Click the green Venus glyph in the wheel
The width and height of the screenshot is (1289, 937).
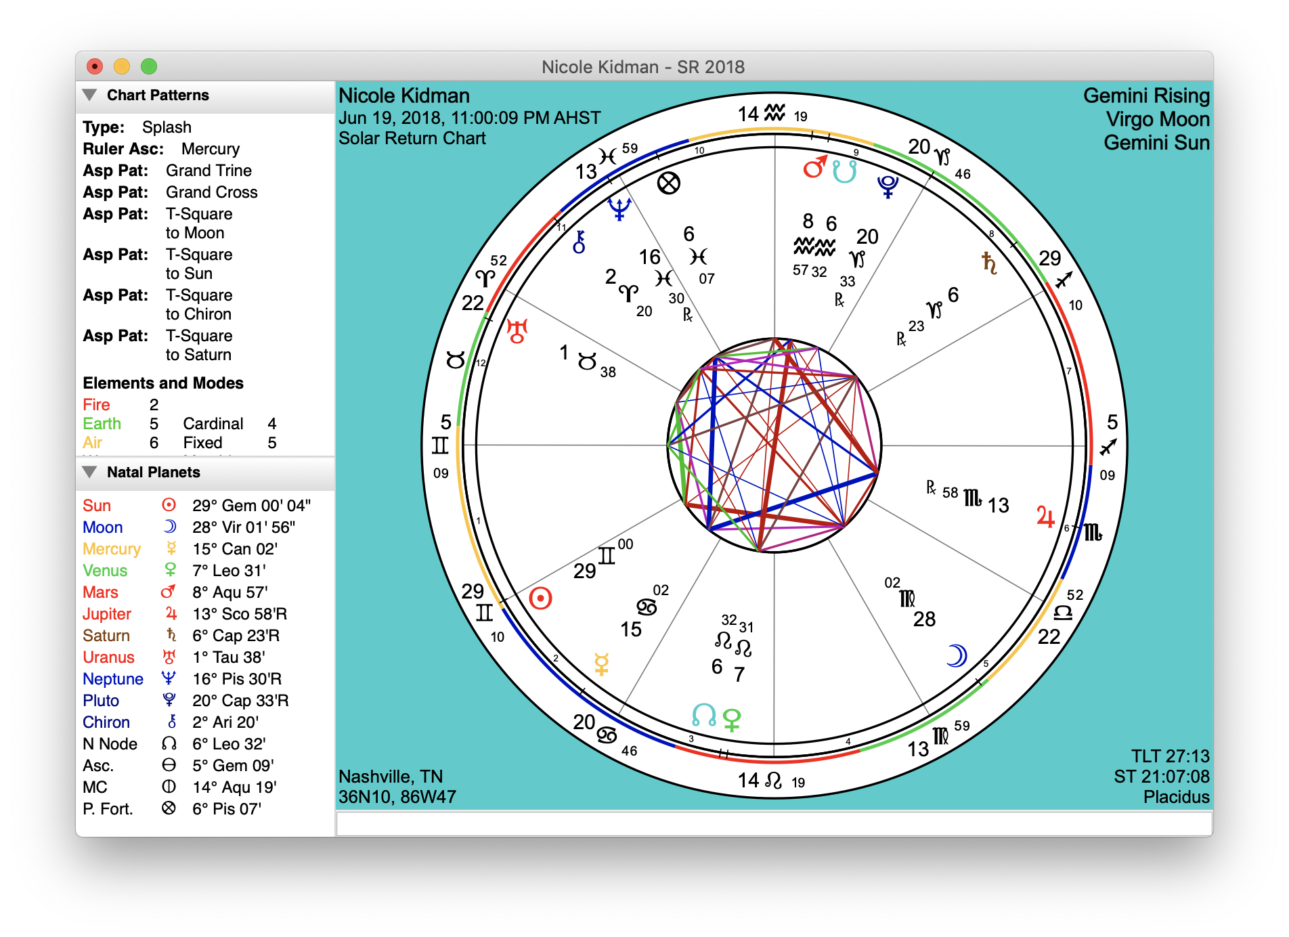tap(732, 719)
